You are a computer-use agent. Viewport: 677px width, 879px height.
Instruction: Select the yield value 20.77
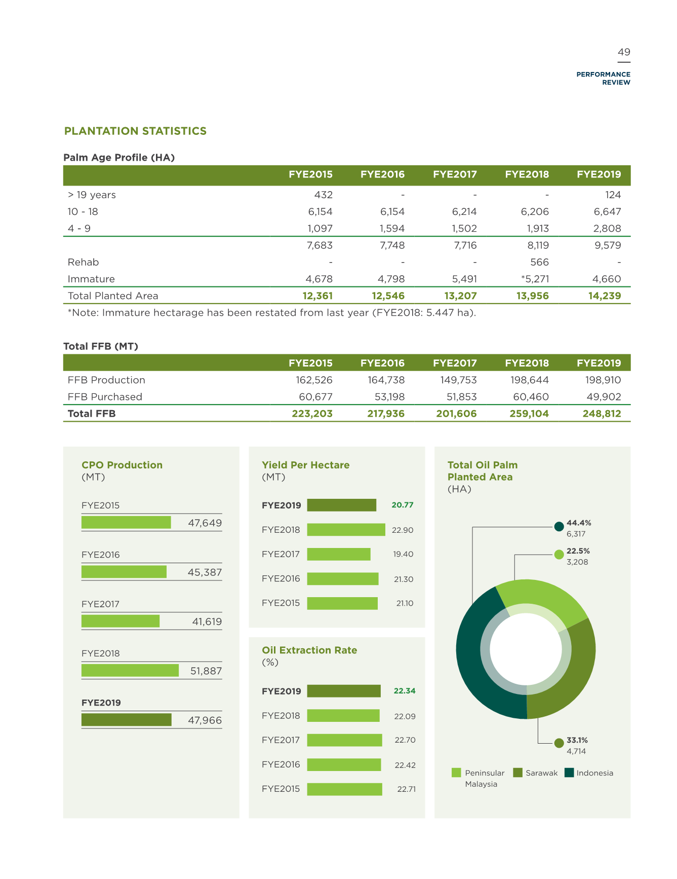tap(403, 505)
